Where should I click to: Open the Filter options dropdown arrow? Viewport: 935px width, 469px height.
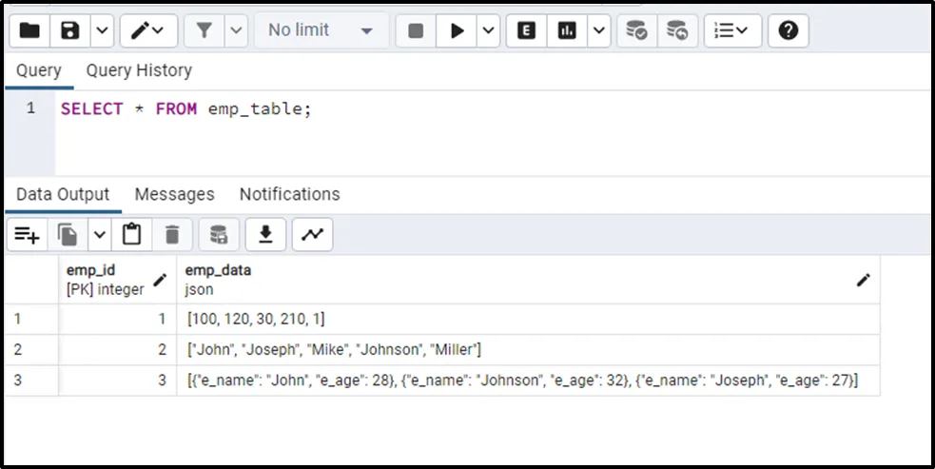point(236,30)
